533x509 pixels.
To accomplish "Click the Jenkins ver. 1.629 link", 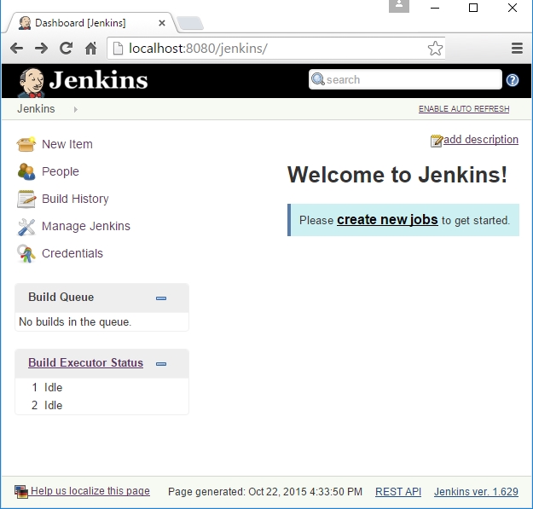I will [x=476, y=492].
